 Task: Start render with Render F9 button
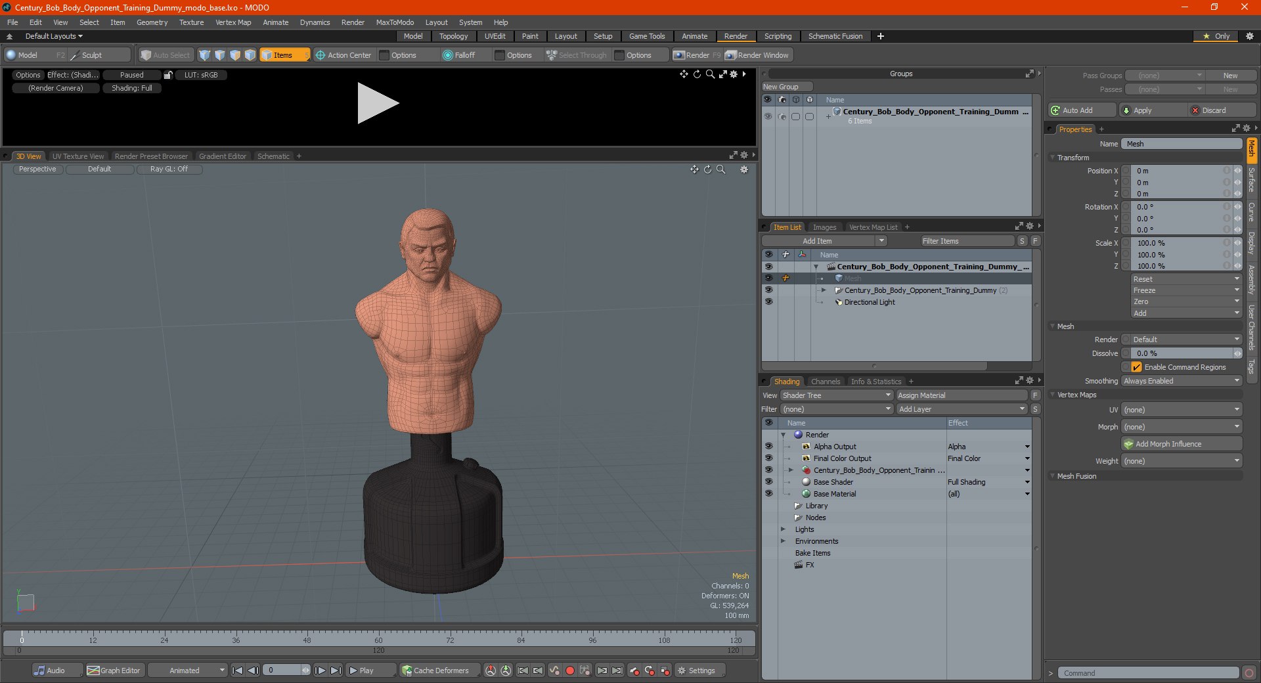697,55
